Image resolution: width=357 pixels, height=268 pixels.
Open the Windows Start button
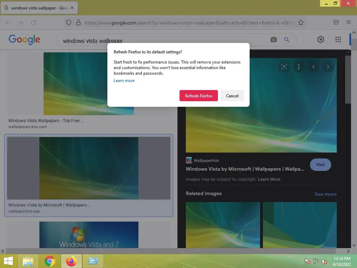click(x=8, y=261)
